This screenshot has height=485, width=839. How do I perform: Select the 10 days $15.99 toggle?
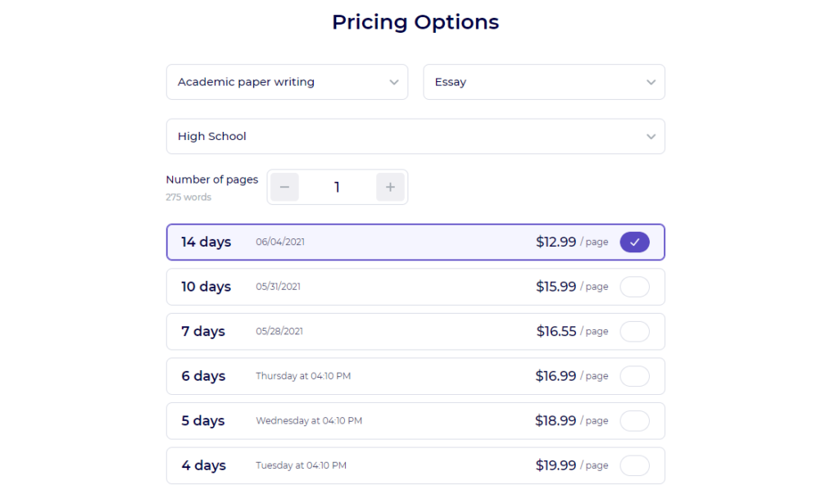[635, 287]
